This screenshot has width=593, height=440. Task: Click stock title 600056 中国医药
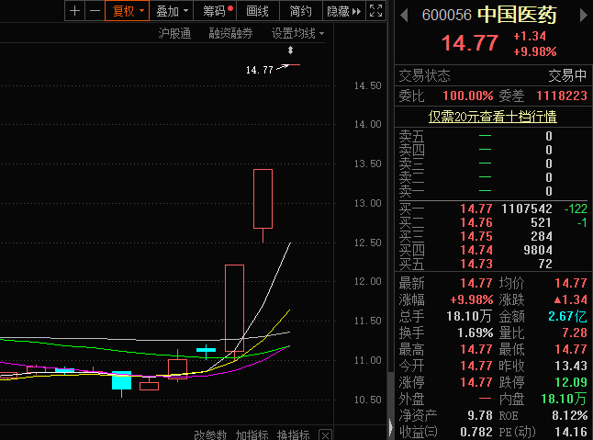point(489,15)
